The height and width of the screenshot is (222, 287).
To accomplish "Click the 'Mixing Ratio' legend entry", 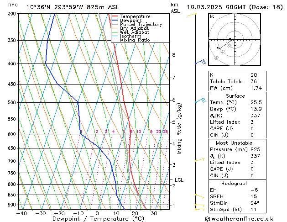I will tap(135, 40).
